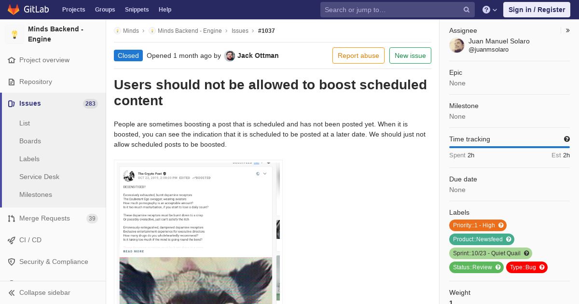Click the time tracking progress bar
The image size is (579, 304).
510,147
